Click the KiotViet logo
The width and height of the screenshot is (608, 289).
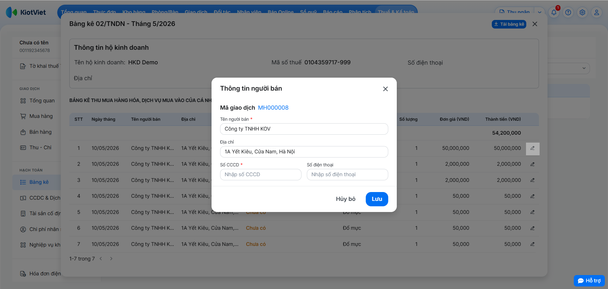[x=26, y=12]
